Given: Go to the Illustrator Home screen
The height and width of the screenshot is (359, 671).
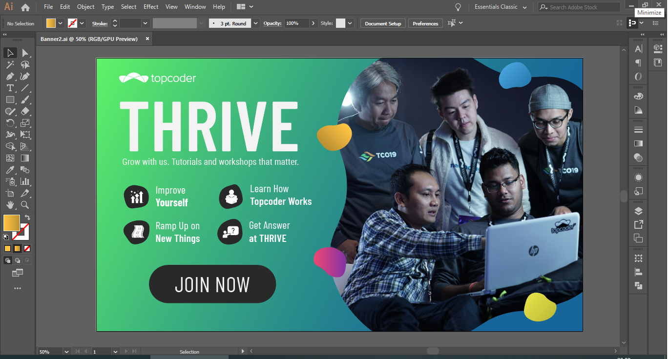Looking at the screenshot, I should click(25, 7).
